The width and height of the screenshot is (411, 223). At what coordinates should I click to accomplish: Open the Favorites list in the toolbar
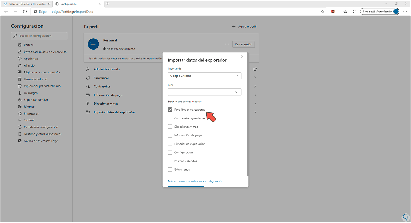(345, 12)
